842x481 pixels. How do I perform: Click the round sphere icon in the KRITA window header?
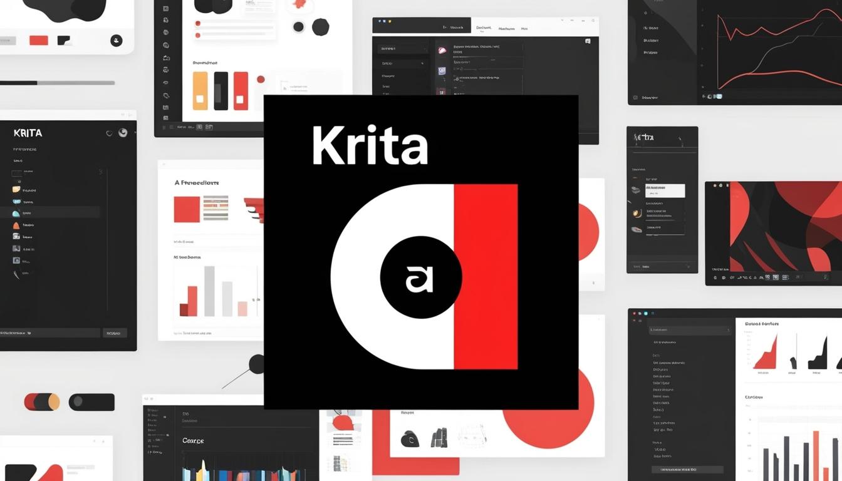click(x=123, y=133)
